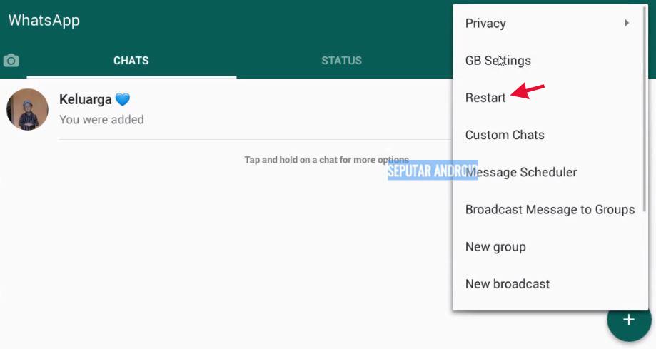This screenshot has height=349, width=656.
Task: Open the Keluarga chat
Action: (226, 109)
